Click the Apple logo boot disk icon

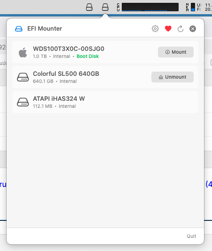pos(23,52)
